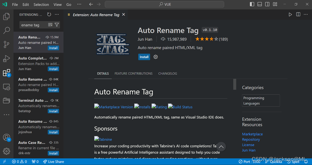The width and height of the screenshot is (312, 165).
Task: Toggle the secondary sidebar layout icon
Action: coord(267,4)
